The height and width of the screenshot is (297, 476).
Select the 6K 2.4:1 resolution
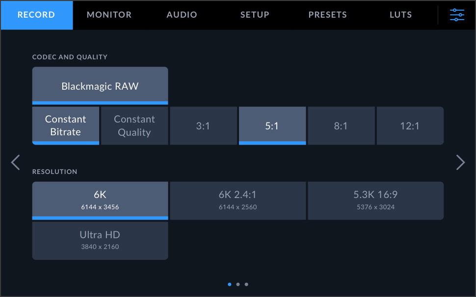coord(238,200)
